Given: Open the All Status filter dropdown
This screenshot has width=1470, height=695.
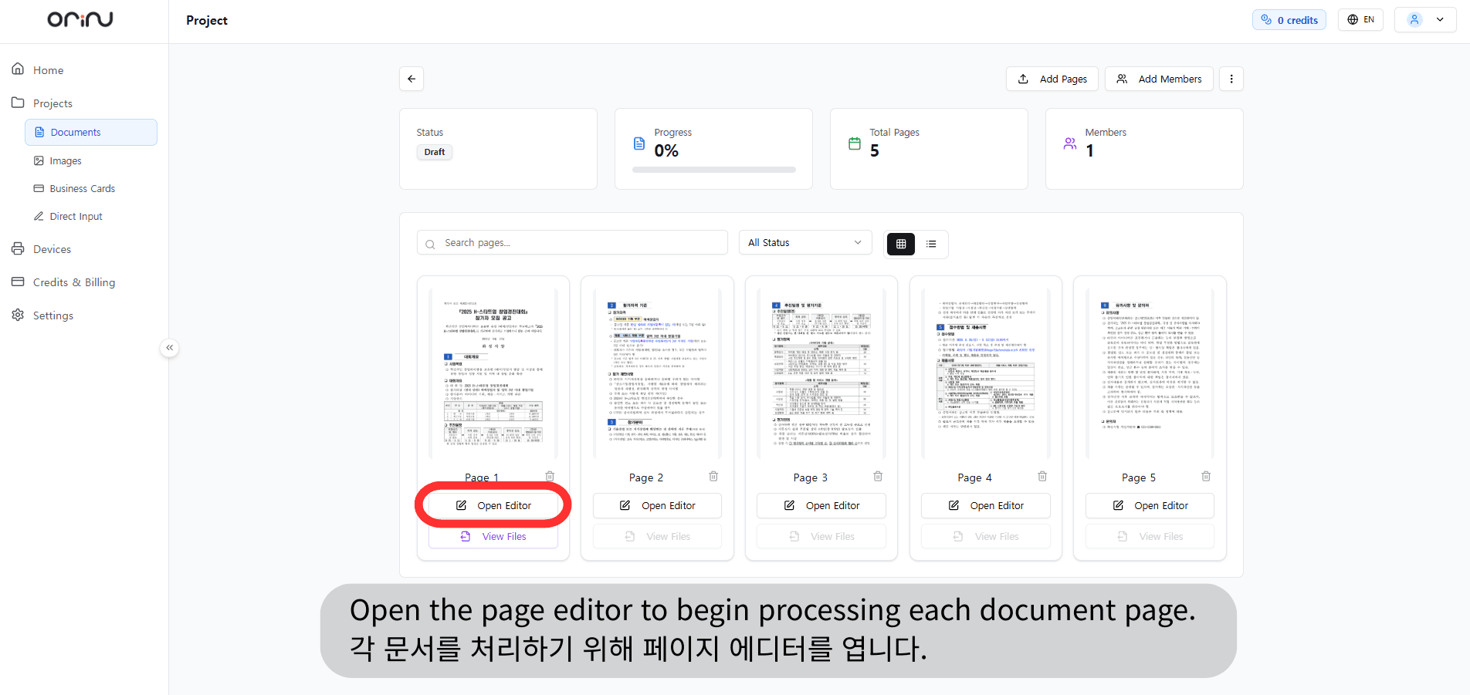Looking at the screenshot, I should (x=804, y=241).
